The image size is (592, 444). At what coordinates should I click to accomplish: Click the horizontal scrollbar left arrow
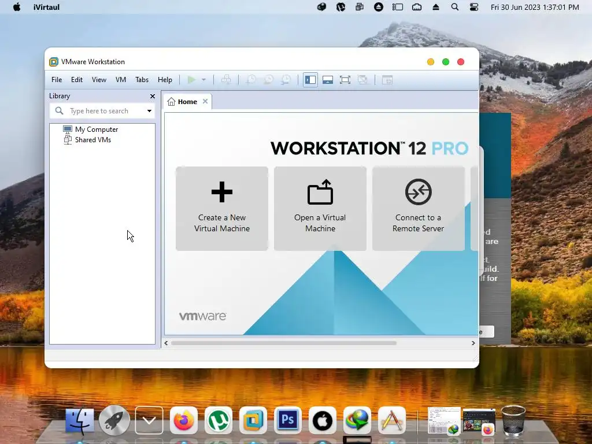pos(166,343)
